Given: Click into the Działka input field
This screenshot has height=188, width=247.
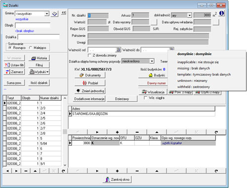Looking at the screenshot, I should point(39,37).
